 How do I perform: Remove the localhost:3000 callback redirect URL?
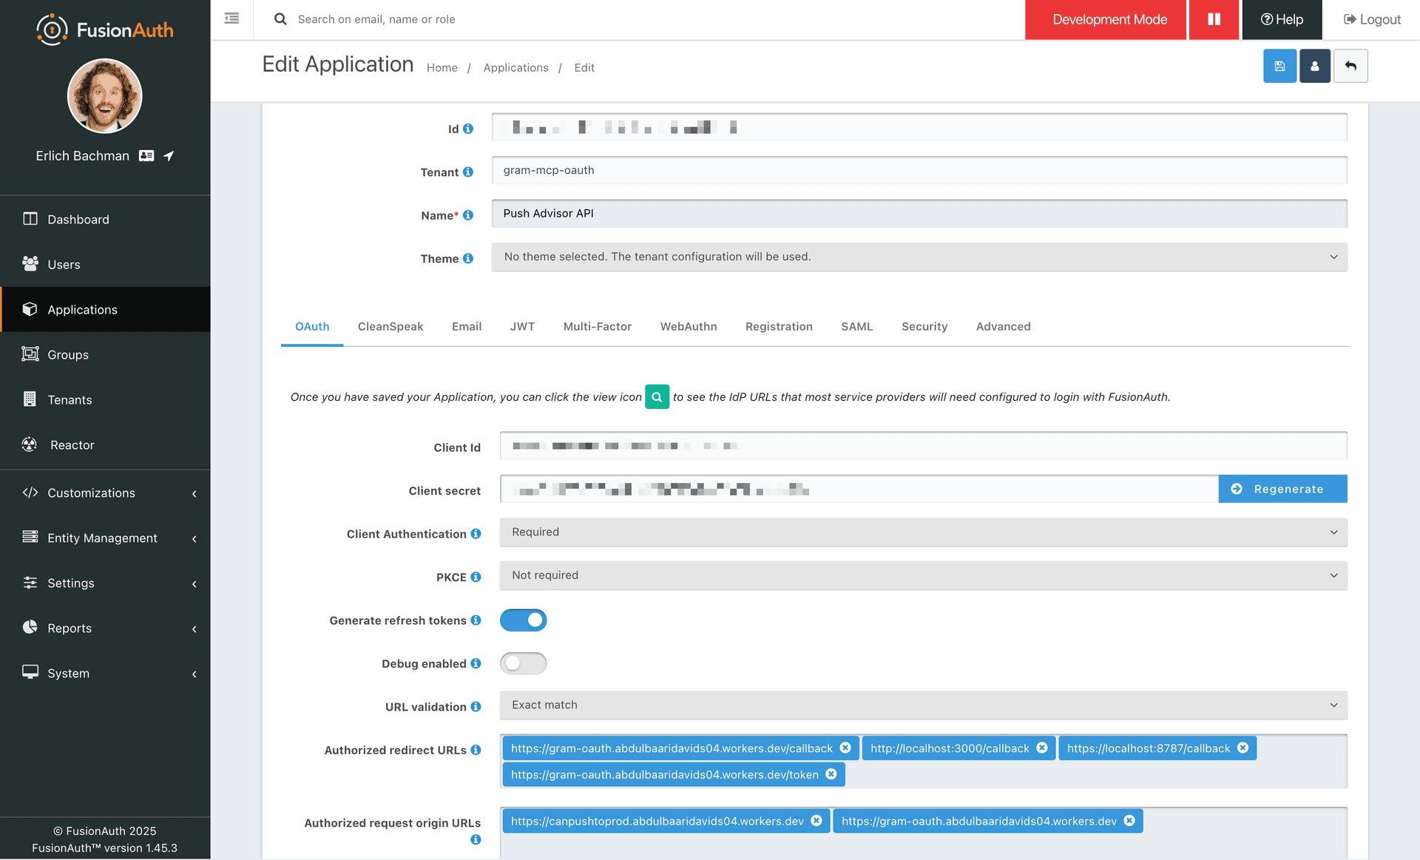click(x=1043, y=748)
